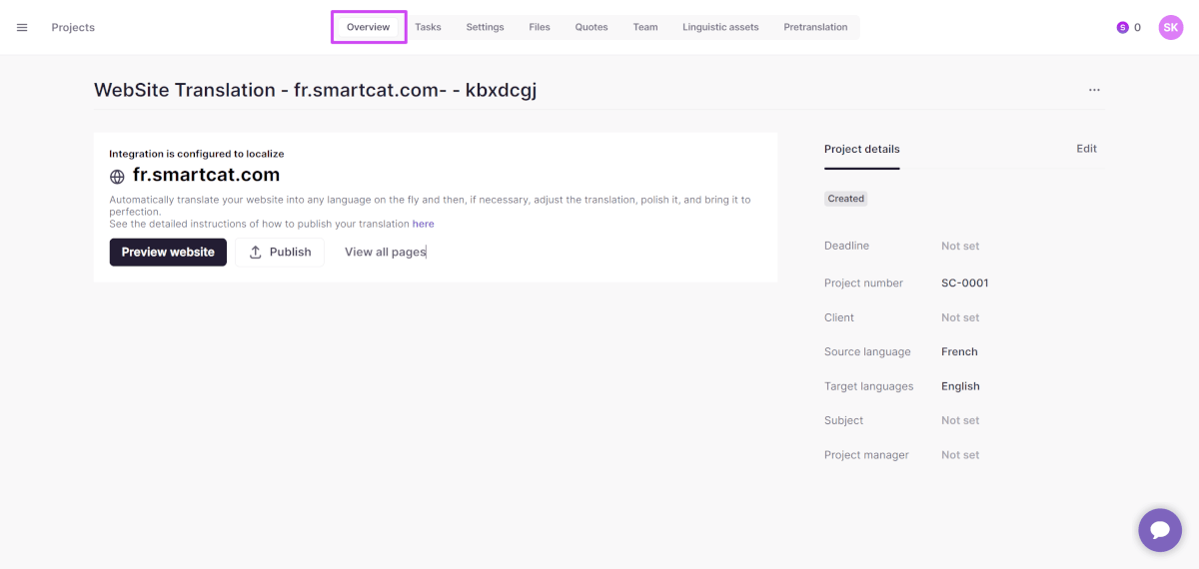This screenshot has height=569, width=1199.
Task: Click the Publish button
Action: (280, 252)
